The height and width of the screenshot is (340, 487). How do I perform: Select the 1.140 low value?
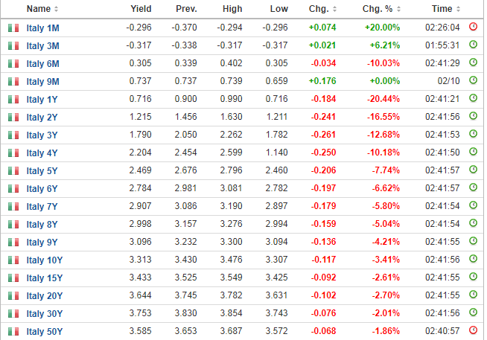tap(277, 153)
